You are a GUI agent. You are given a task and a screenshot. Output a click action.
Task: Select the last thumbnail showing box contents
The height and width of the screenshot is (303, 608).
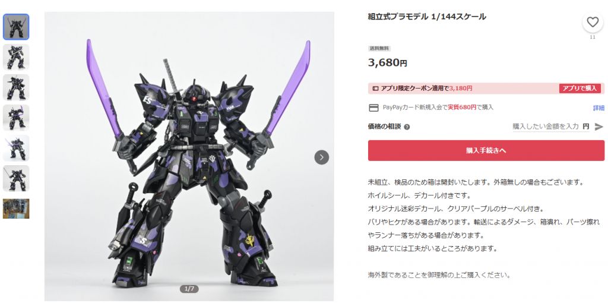(x=16, y=209)
